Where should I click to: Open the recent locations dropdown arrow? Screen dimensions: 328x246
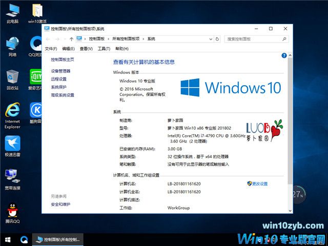(x=65, y=39)
